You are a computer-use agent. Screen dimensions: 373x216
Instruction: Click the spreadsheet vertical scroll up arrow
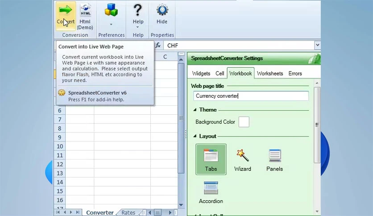coord(181,59)
